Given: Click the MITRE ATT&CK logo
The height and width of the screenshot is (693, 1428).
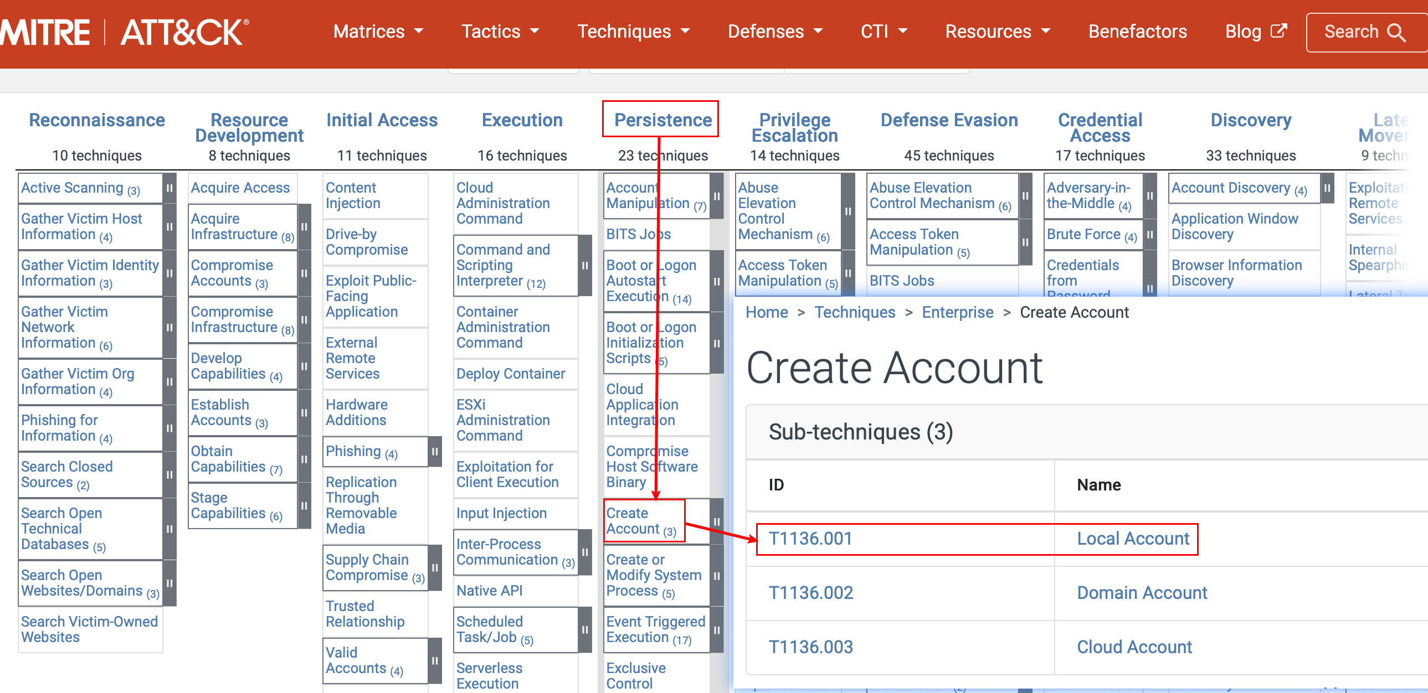Looking at the screenshot, I should (x=125, y=32).
